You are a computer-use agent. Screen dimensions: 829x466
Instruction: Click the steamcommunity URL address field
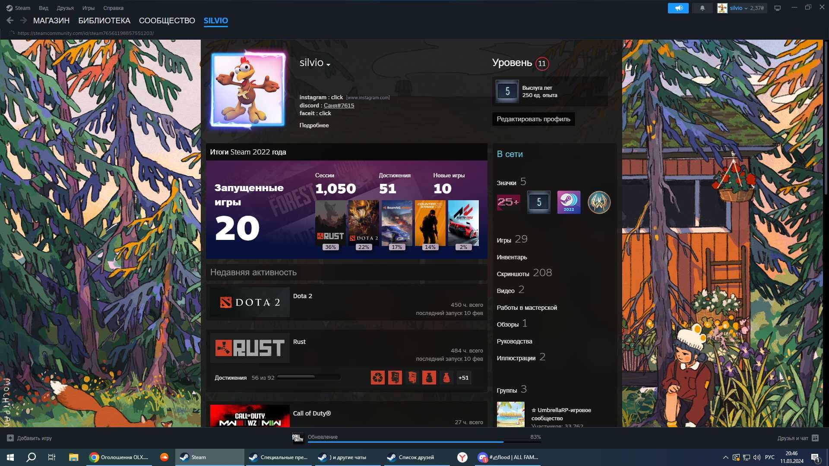pyautogui.click(x=85, y=33)
